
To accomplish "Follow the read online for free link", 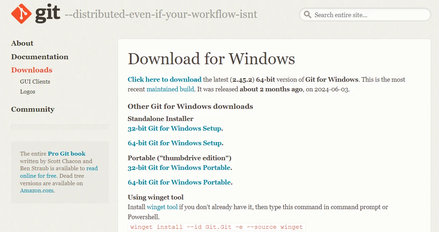I will pyautogui.click(x=59, y=172).
